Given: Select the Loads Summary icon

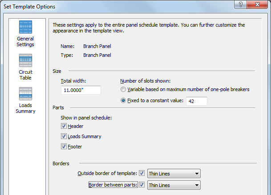Looking at the screenshot, I should tap(25, 94).
